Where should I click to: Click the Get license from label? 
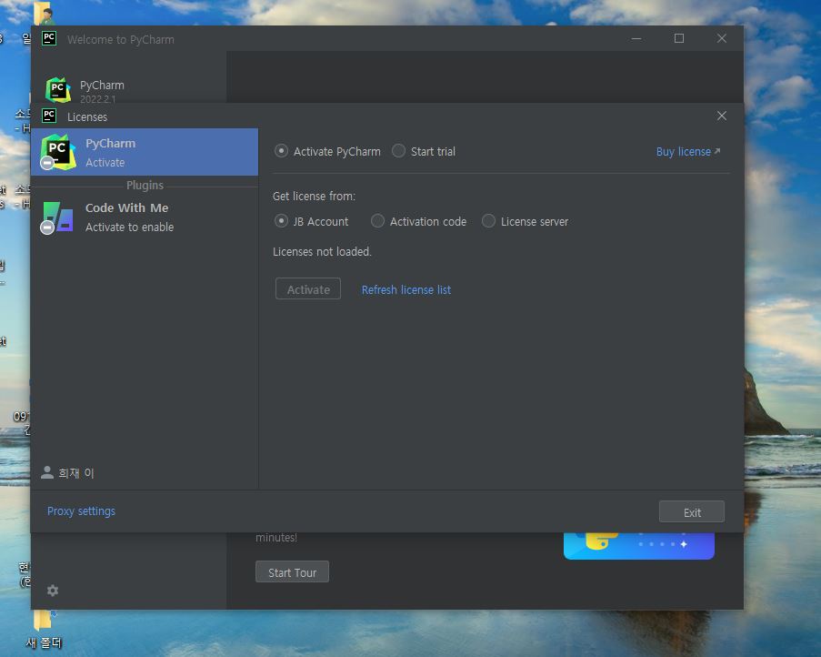click(314, 196)
